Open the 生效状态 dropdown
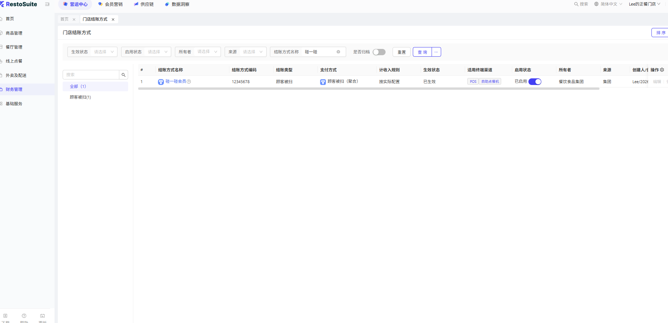668x323 pixels. [x=92, y=52]
